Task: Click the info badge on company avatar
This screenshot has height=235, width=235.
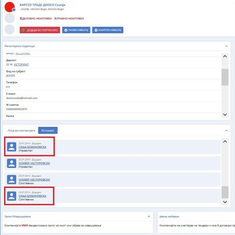Action: point(14,10)
